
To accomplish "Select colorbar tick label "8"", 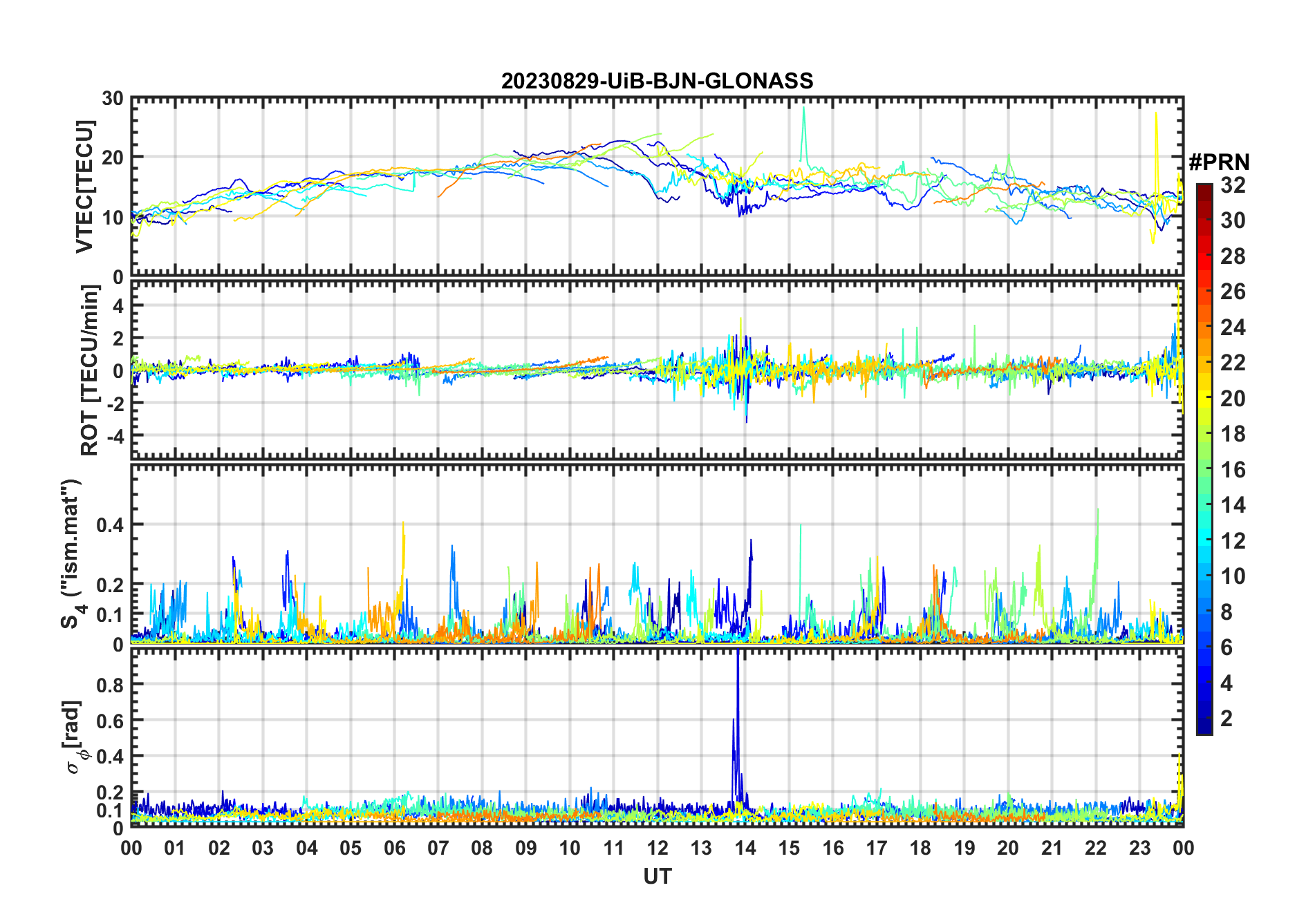I will point(1227,612).
